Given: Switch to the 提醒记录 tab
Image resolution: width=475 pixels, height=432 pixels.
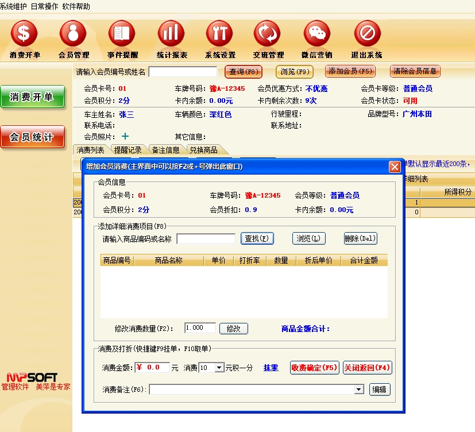Looking at the screenshot, I should click(128, 150).
